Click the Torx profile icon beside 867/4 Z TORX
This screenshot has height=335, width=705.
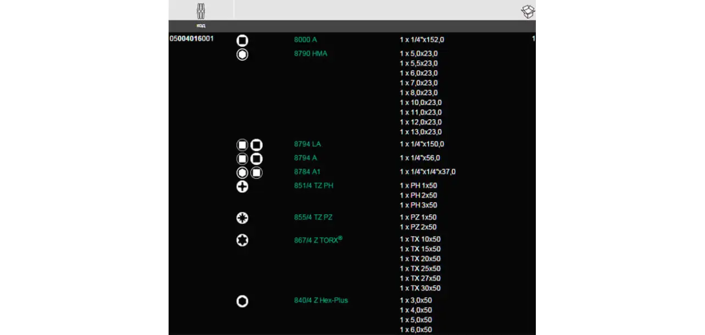click(x=242, y=240)
